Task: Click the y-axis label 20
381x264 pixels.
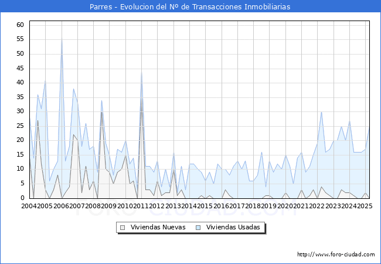Action: click(21, 140)
